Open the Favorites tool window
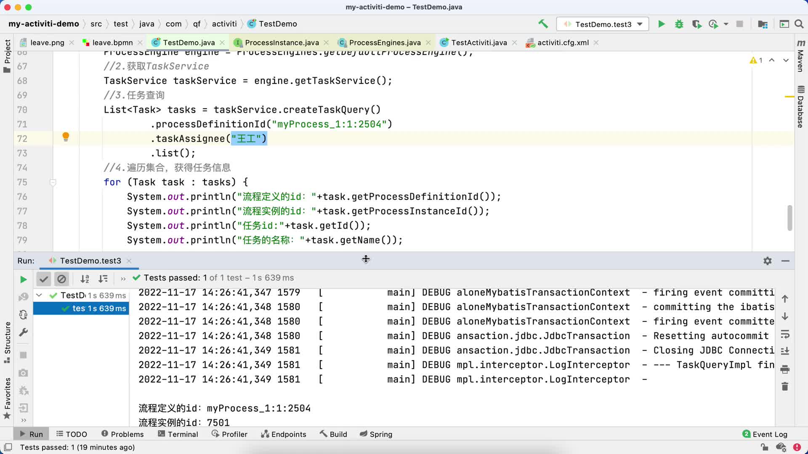The width and height of the screenshot is (808, 454). click(7, 398)
